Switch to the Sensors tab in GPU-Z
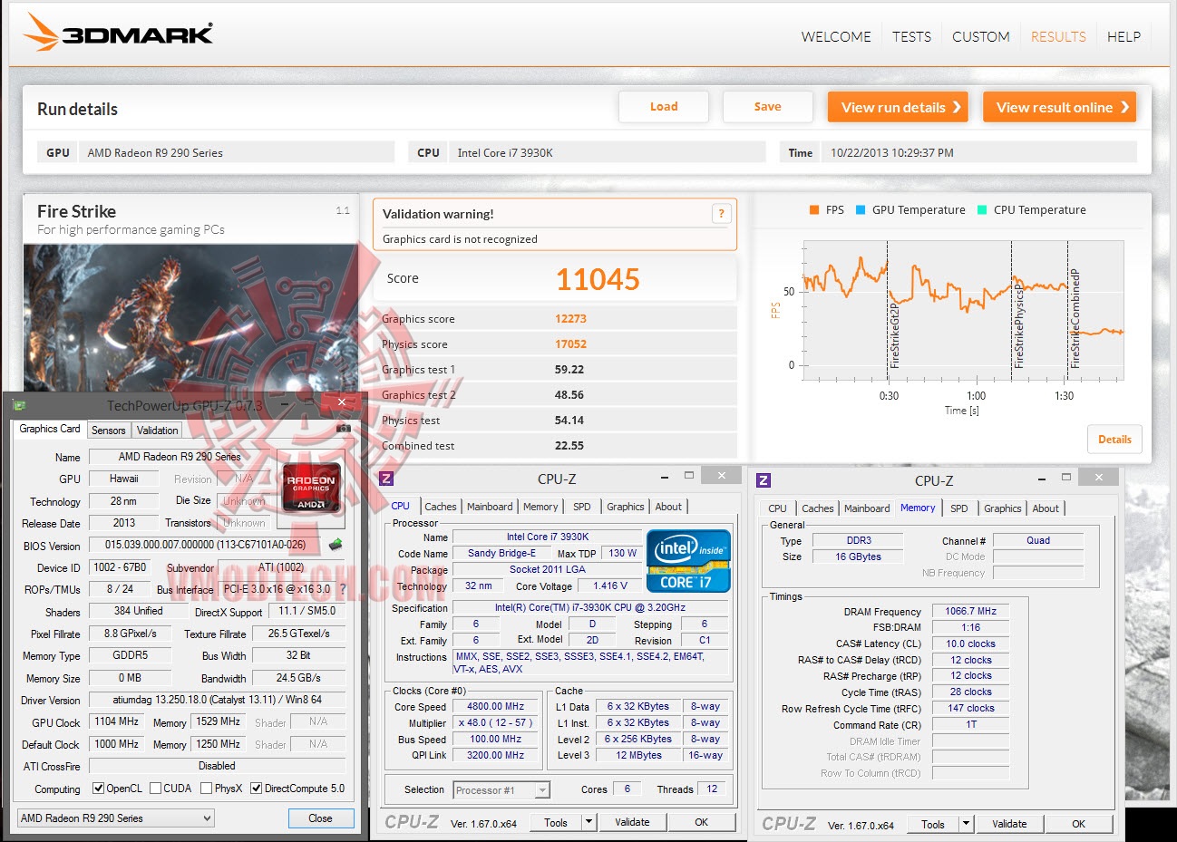The image size is (1177, 842). point(108,431)
